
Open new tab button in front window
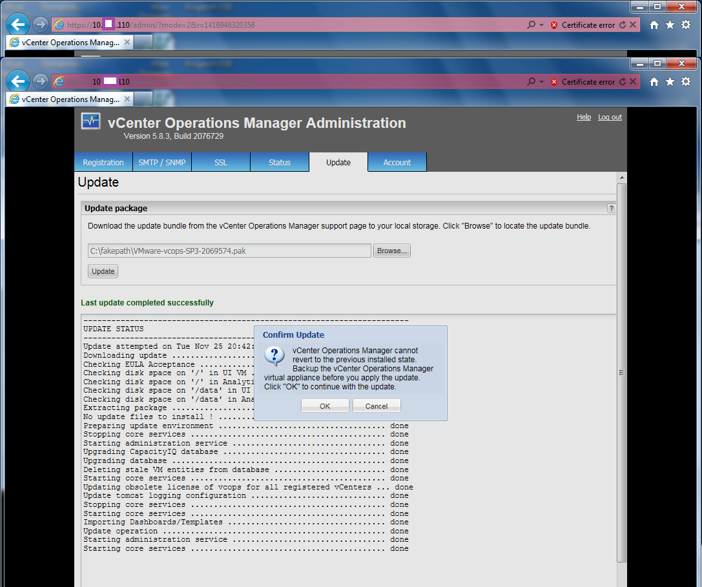click(143, 99)
